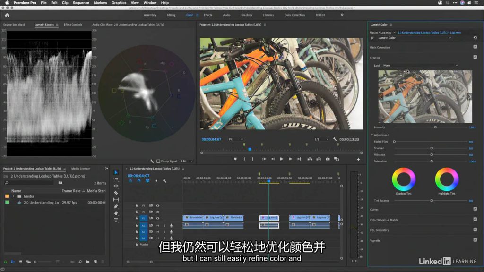Click the Shadow Tint color wheel
484x272 pixels.
pos(404,179)
